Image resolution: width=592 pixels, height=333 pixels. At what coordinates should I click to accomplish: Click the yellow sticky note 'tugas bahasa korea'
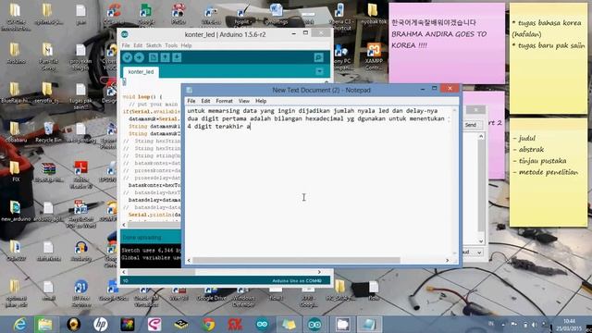tap(549, 58)
